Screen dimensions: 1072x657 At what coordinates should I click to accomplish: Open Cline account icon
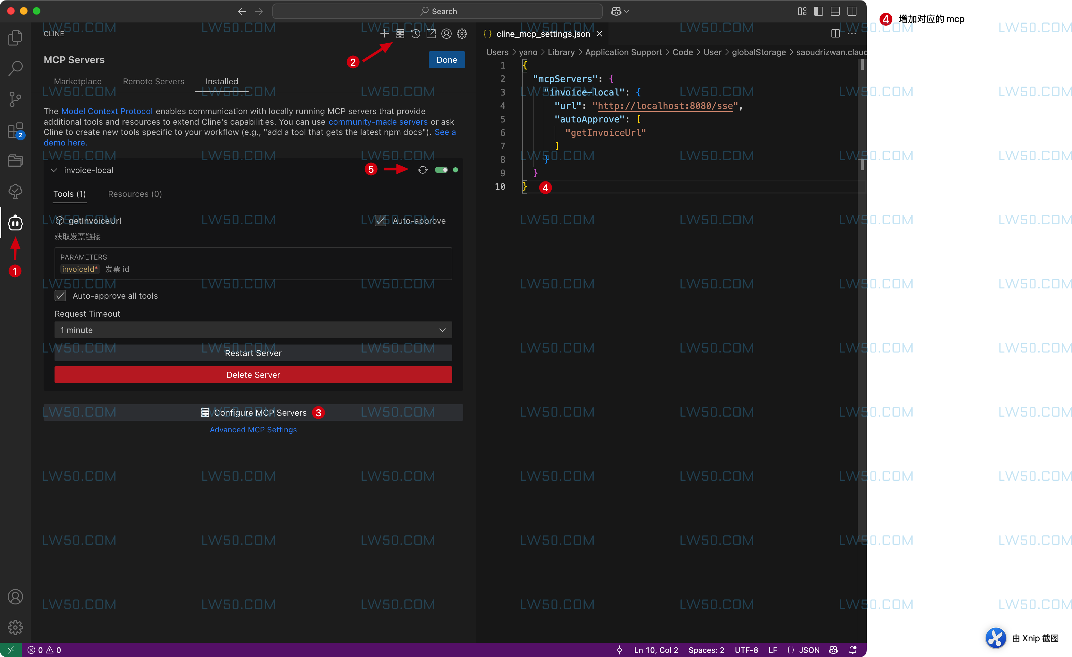coord(447,34)
